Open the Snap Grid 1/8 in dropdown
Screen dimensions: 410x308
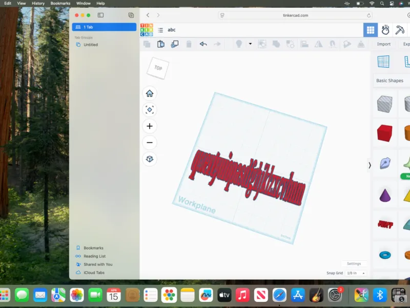point(356,273)
